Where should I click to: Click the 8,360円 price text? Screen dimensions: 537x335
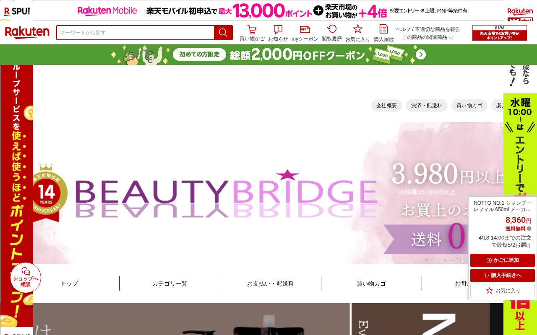pos(518,220)
